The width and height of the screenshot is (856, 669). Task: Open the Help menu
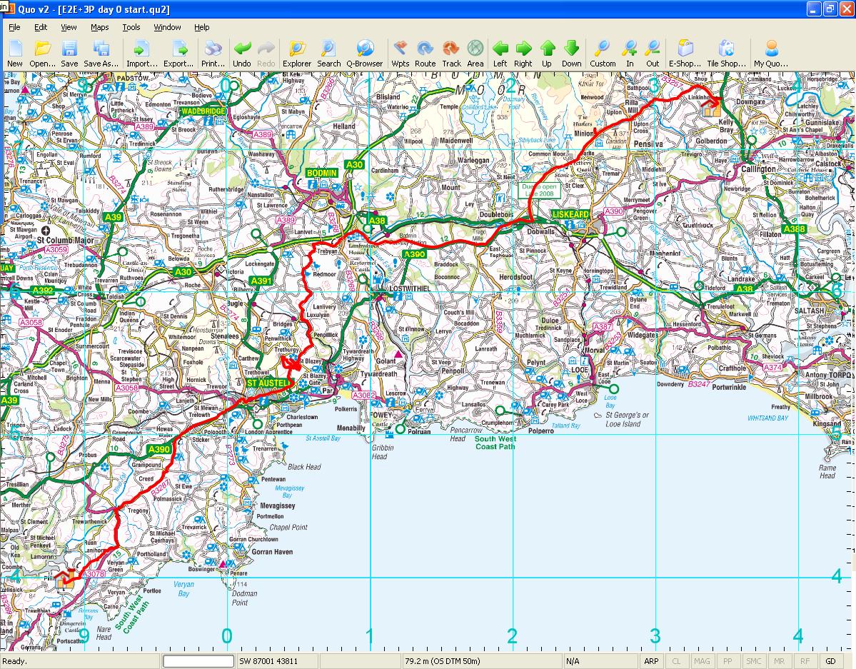click(x=202, y=27)
